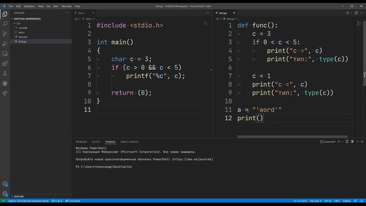Kill terminal with trash icon
366x206 pixels.
point(352,141)
